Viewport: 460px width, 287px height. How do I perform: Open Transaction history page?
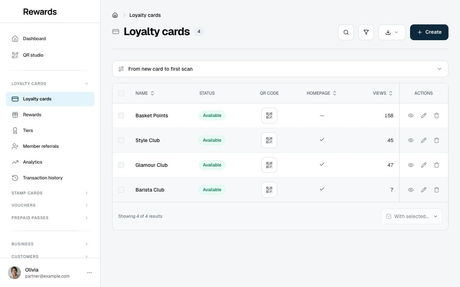point(50,178)
